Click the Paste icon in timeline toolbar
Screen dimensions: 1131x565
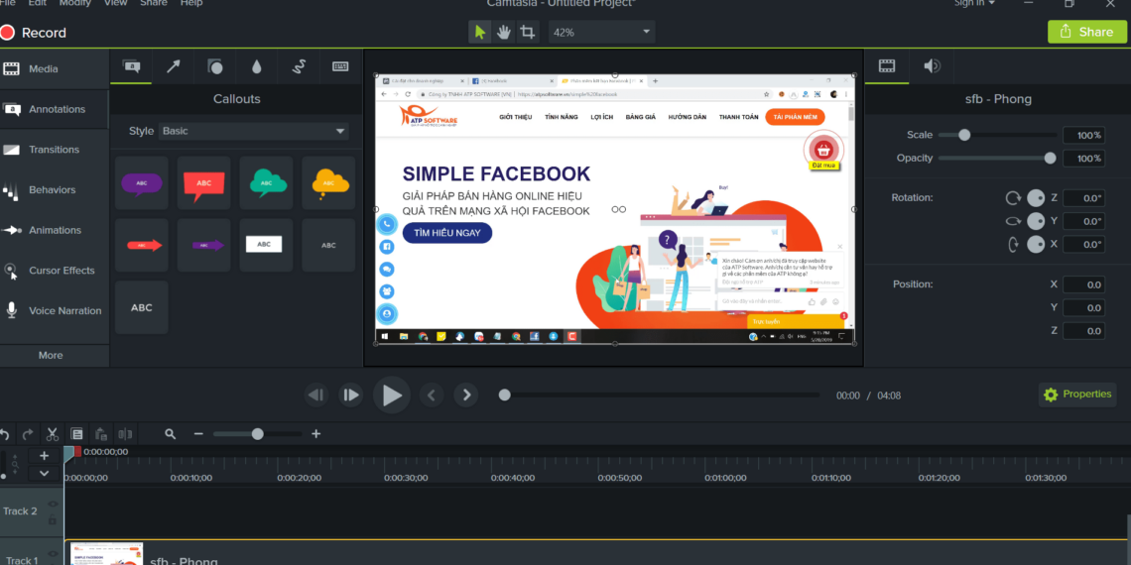tap(102, 434)
